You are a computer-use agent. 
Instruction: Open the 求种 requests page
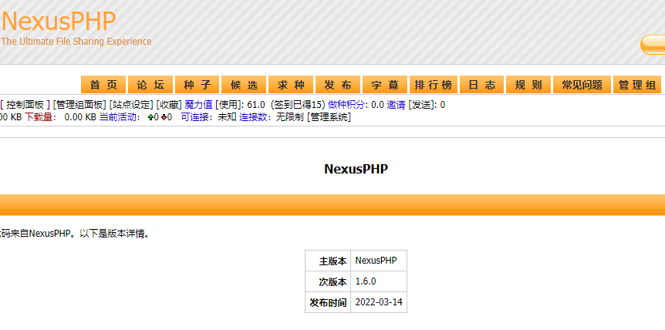pyautogui.click(x=291, y=85)
